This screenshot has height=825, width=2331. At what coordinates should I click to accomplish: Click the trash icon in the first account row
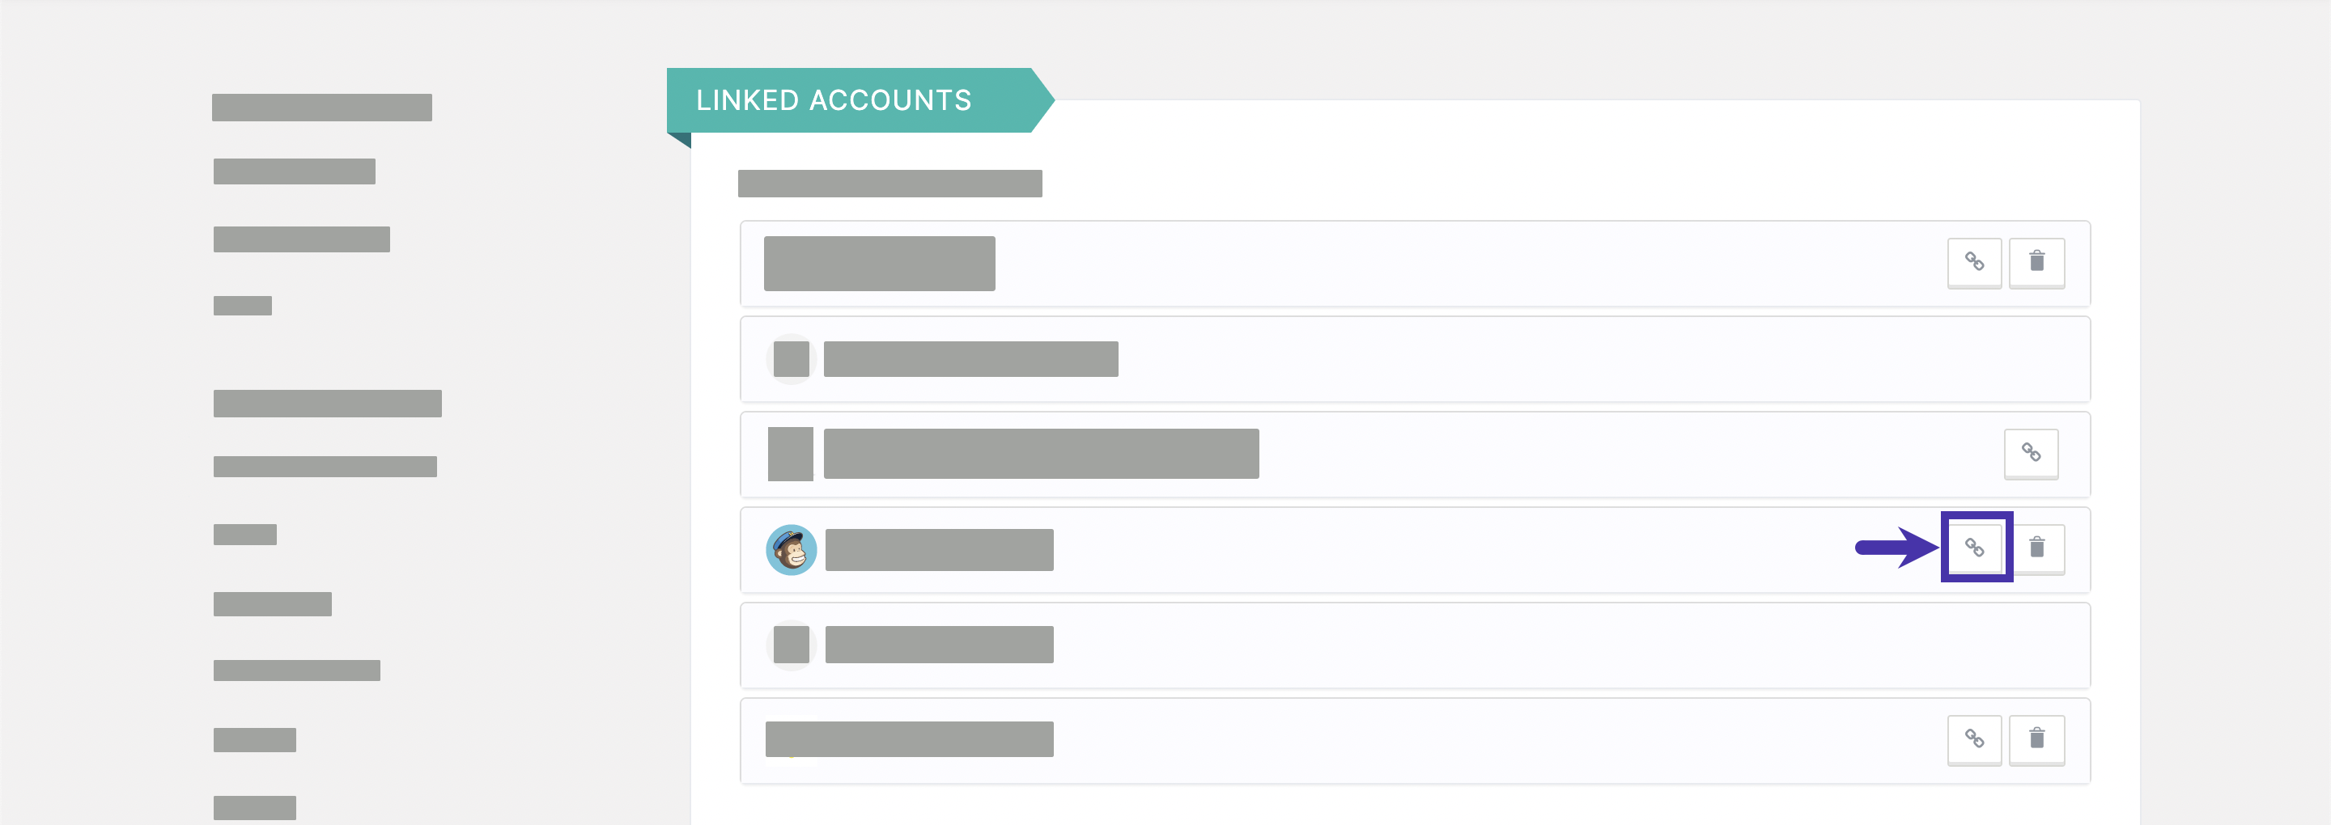2037,262
